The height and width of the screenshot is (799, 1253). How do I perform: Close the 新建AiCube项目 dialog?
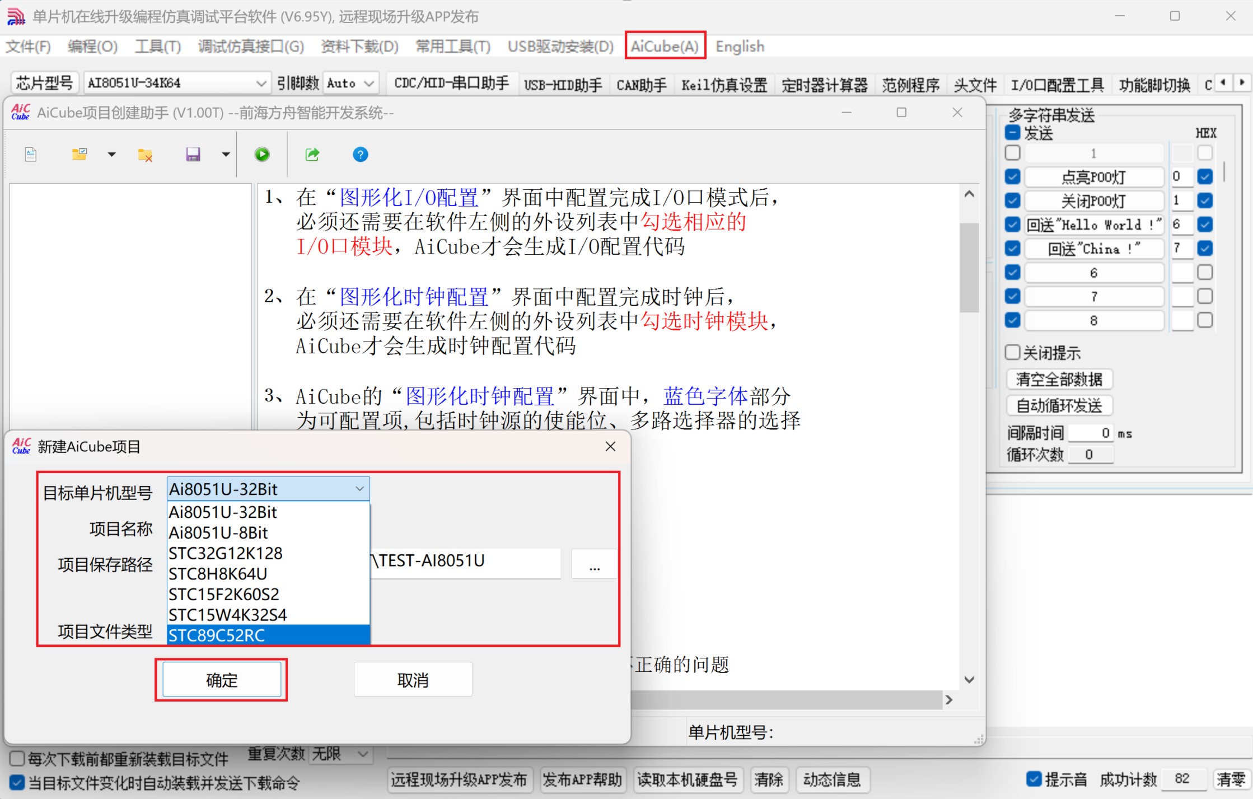click(611, 446)
